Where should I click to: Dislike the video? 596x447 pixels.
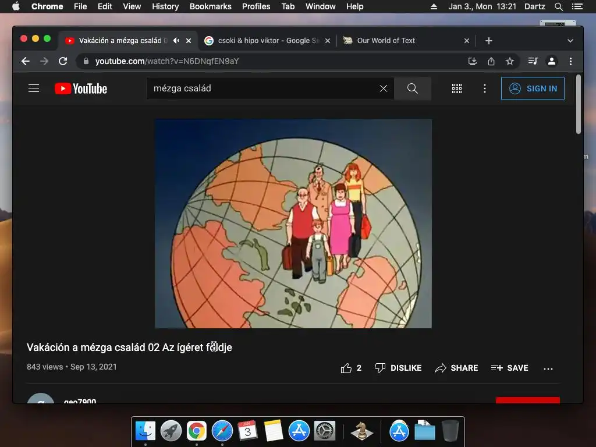tap(398, 368)
